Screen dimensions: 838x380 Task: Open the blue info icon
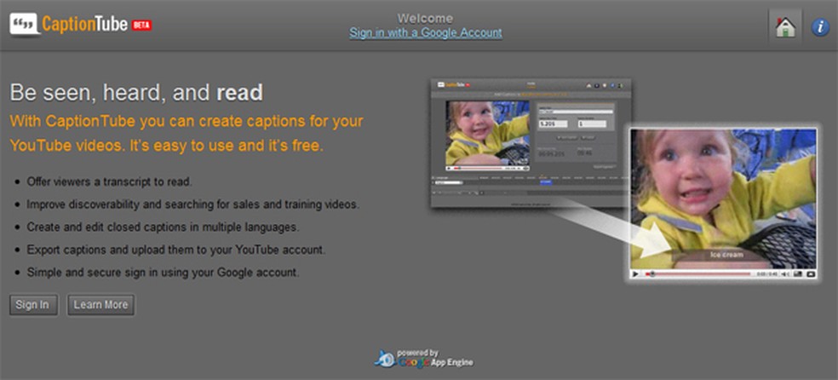coord(820,26)
